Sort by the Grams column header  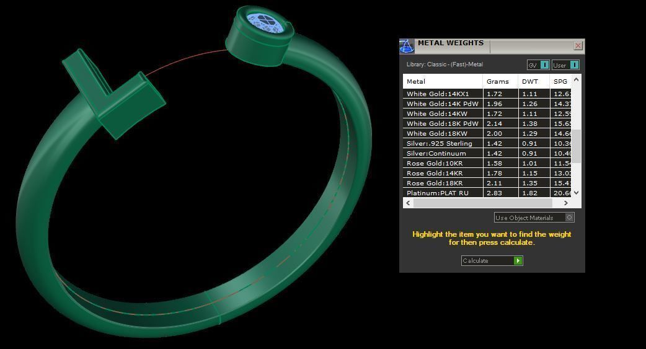pyautogui.click(x=500, y=82)
